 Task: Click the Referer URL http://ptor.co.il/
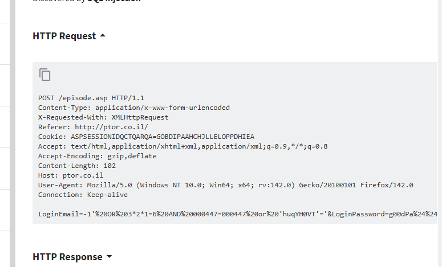(111, 127)
